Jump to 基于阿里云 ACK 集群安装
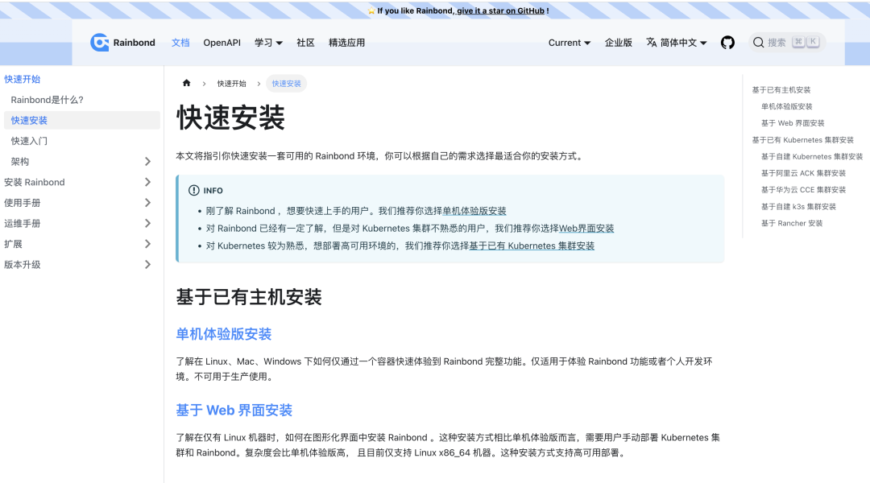The image size is (870, 483). (803, 173)
